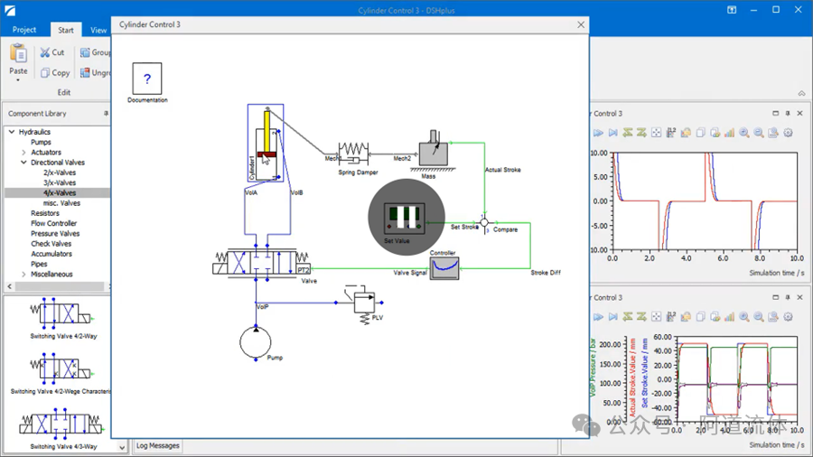The height and width of the screenshot is (457, 813).
Task: Click zoom in magnifier on upper plot toolbar
Action: [x=744, y=133]
